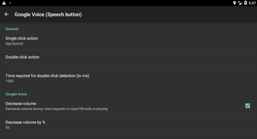Tap the App launch value text
This screenshot has width=257, height=139.
click(14, 44)
